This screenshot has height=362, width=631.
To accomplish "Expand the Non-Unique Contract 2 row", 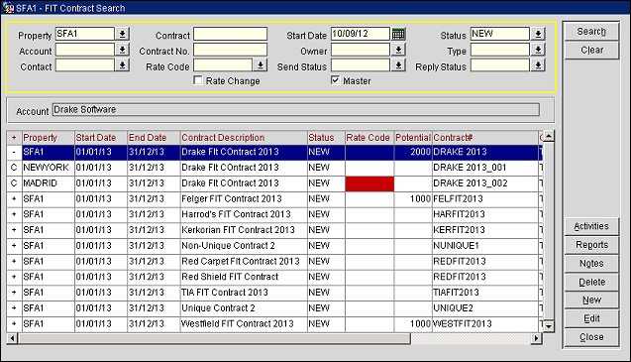I will coord(14,246).
